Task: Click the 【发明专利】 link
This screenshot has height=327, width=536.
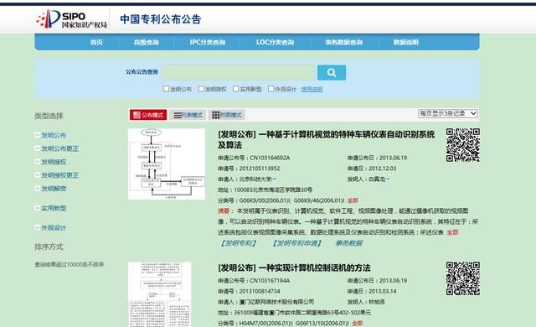Action: coord(238,243)
